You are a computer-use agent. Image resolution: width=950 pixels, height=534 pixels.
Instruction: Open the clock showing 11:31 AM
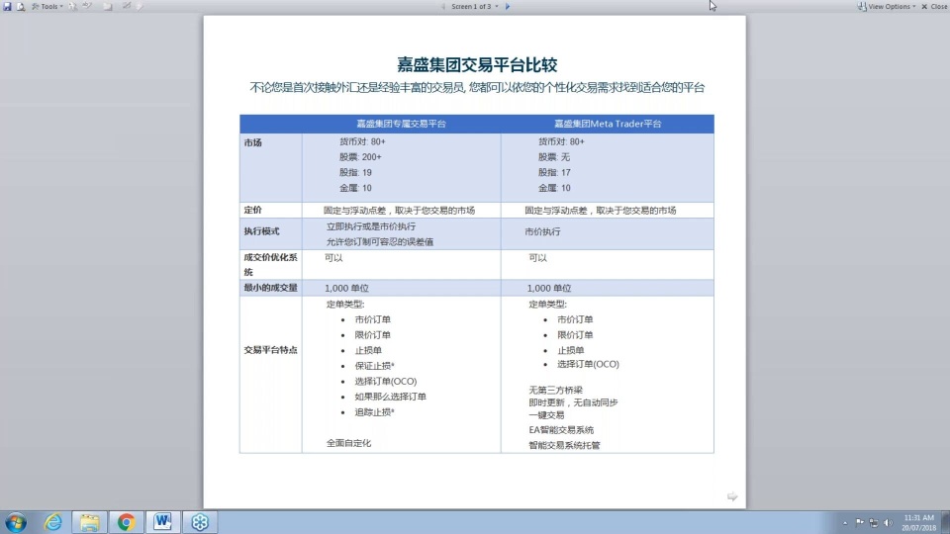click(x=918, y=521)
